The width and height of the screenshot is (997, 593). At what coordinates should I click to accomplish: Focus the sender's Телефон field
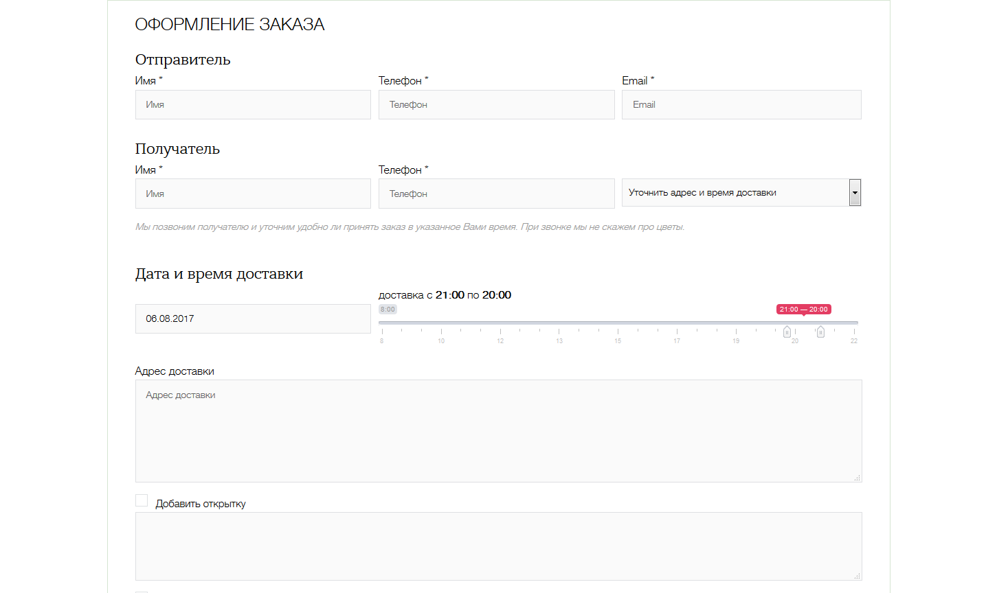(496, 105)
